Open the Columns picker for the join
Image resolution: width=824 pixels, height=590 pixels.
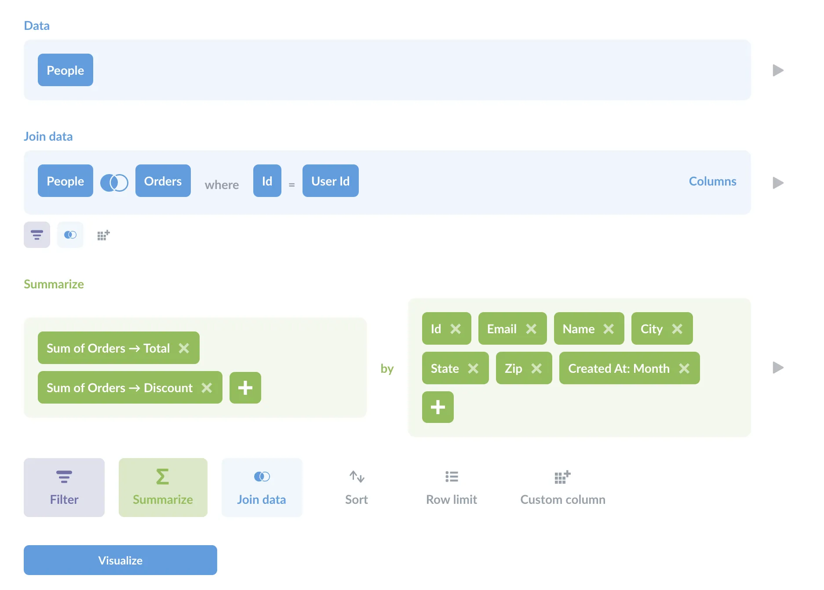click(x=712, y=181)
